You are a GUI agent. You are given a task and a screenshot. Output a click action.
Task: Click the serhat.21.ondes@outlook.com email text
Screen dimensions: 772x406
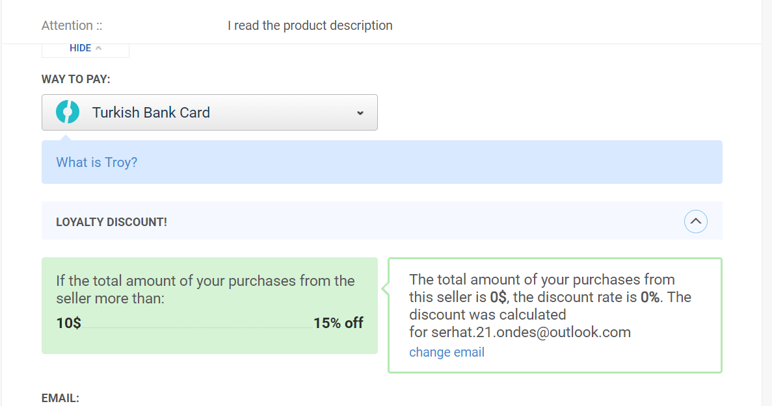[x=531, y=332]
